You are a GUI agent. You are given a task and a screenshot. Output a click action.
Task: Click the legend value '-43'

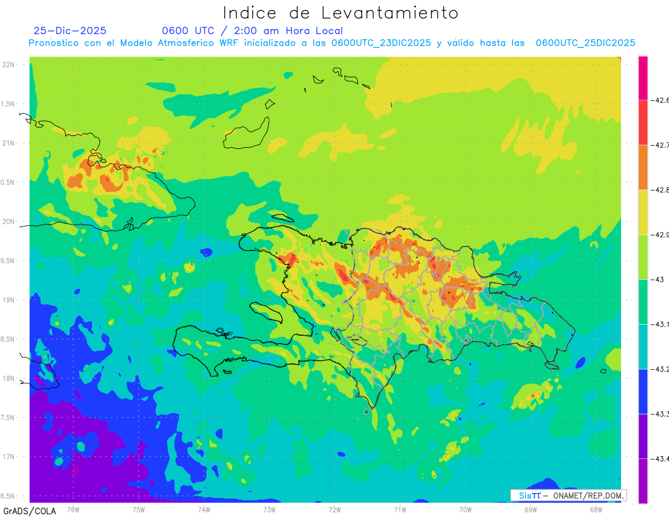[x=658, y=279]
